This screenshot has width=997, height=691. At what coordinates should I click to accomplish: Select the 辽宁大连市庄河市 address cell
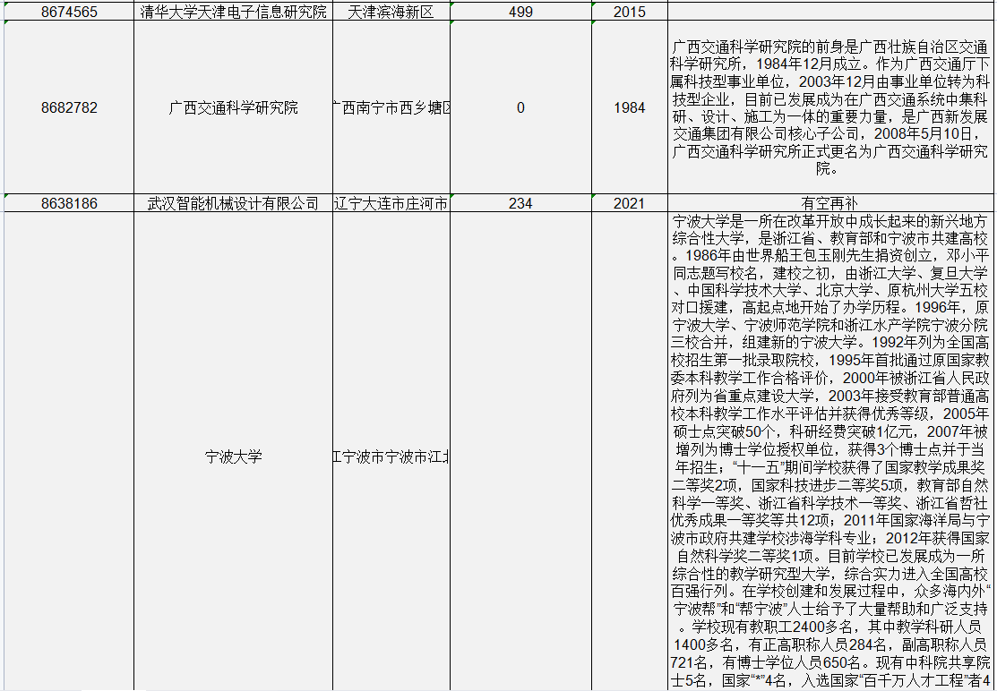391,203
